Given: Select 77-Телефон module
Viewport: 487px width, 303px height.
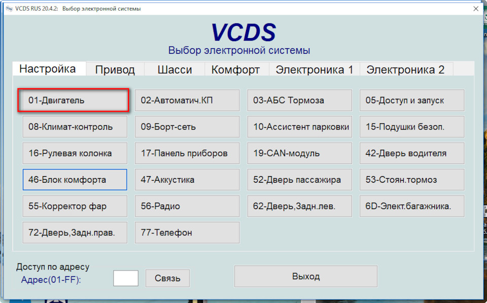Looking at the screenshot, I should tap(187, 232).
